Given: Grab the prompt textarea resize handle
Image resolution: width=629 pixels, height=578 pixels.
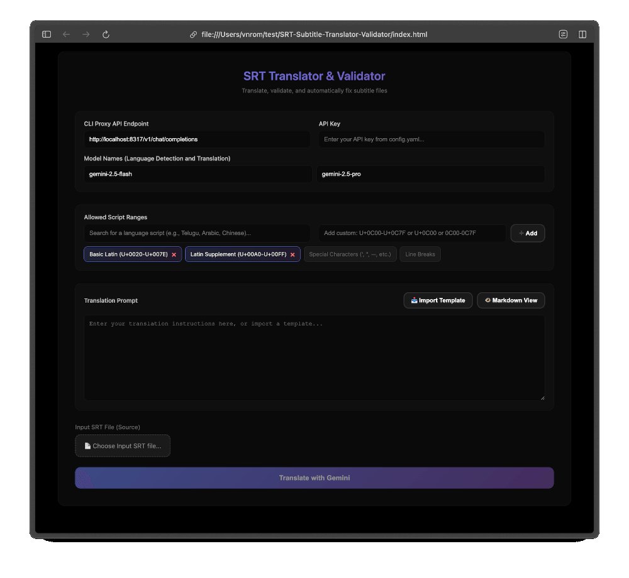Looking at the screenshot, I should 542,398.
